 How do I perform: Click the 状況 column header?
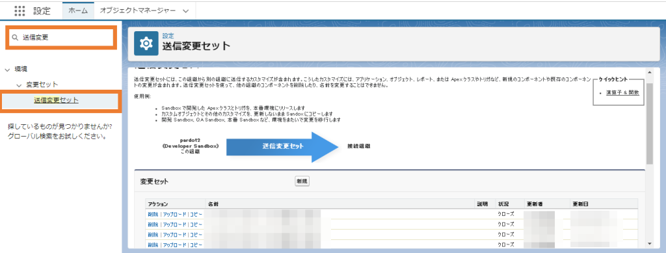tap(503, 204)
